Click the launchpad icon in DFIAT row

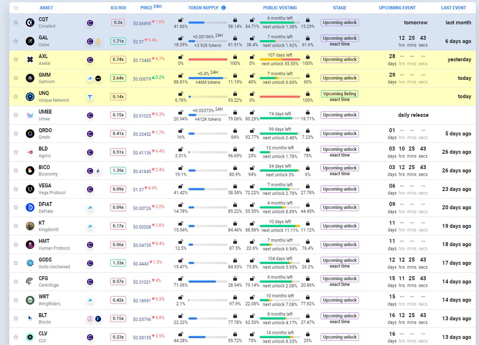[90, 208]
